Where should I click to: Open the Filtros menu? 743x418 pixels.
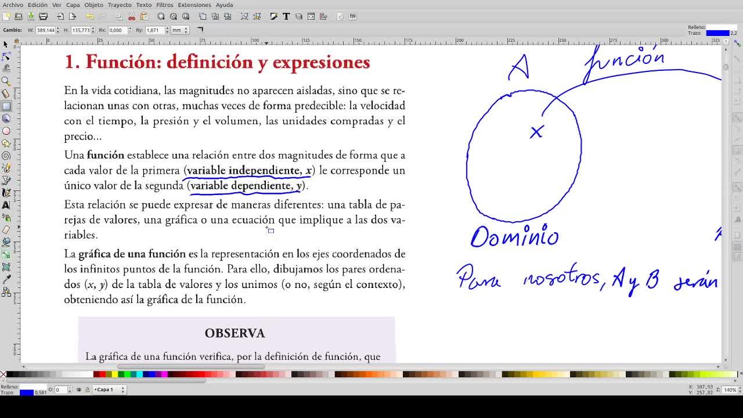click(x=165, y=5)
